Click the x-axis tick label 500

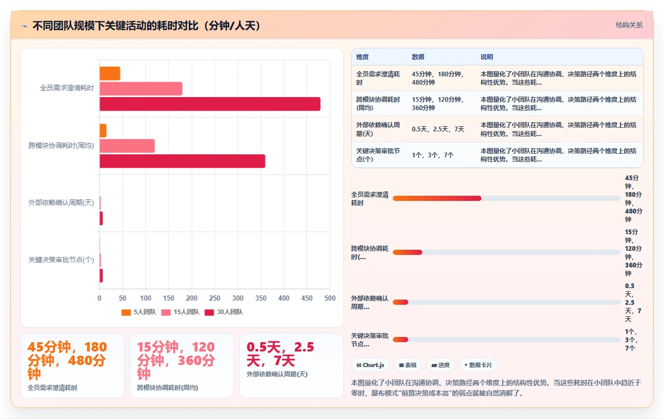click(x=330, y=299)
